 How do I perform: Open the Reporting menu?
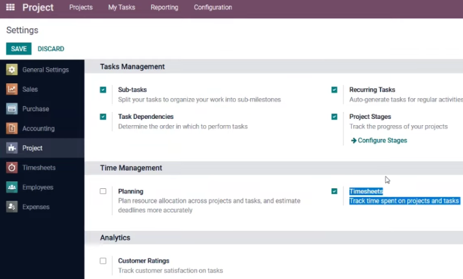[165, 8]
